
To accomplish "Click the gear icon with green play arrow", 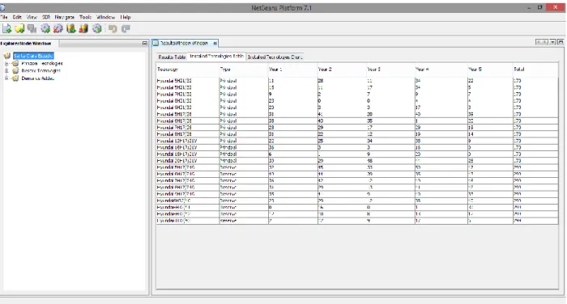I will click(97, 28).
